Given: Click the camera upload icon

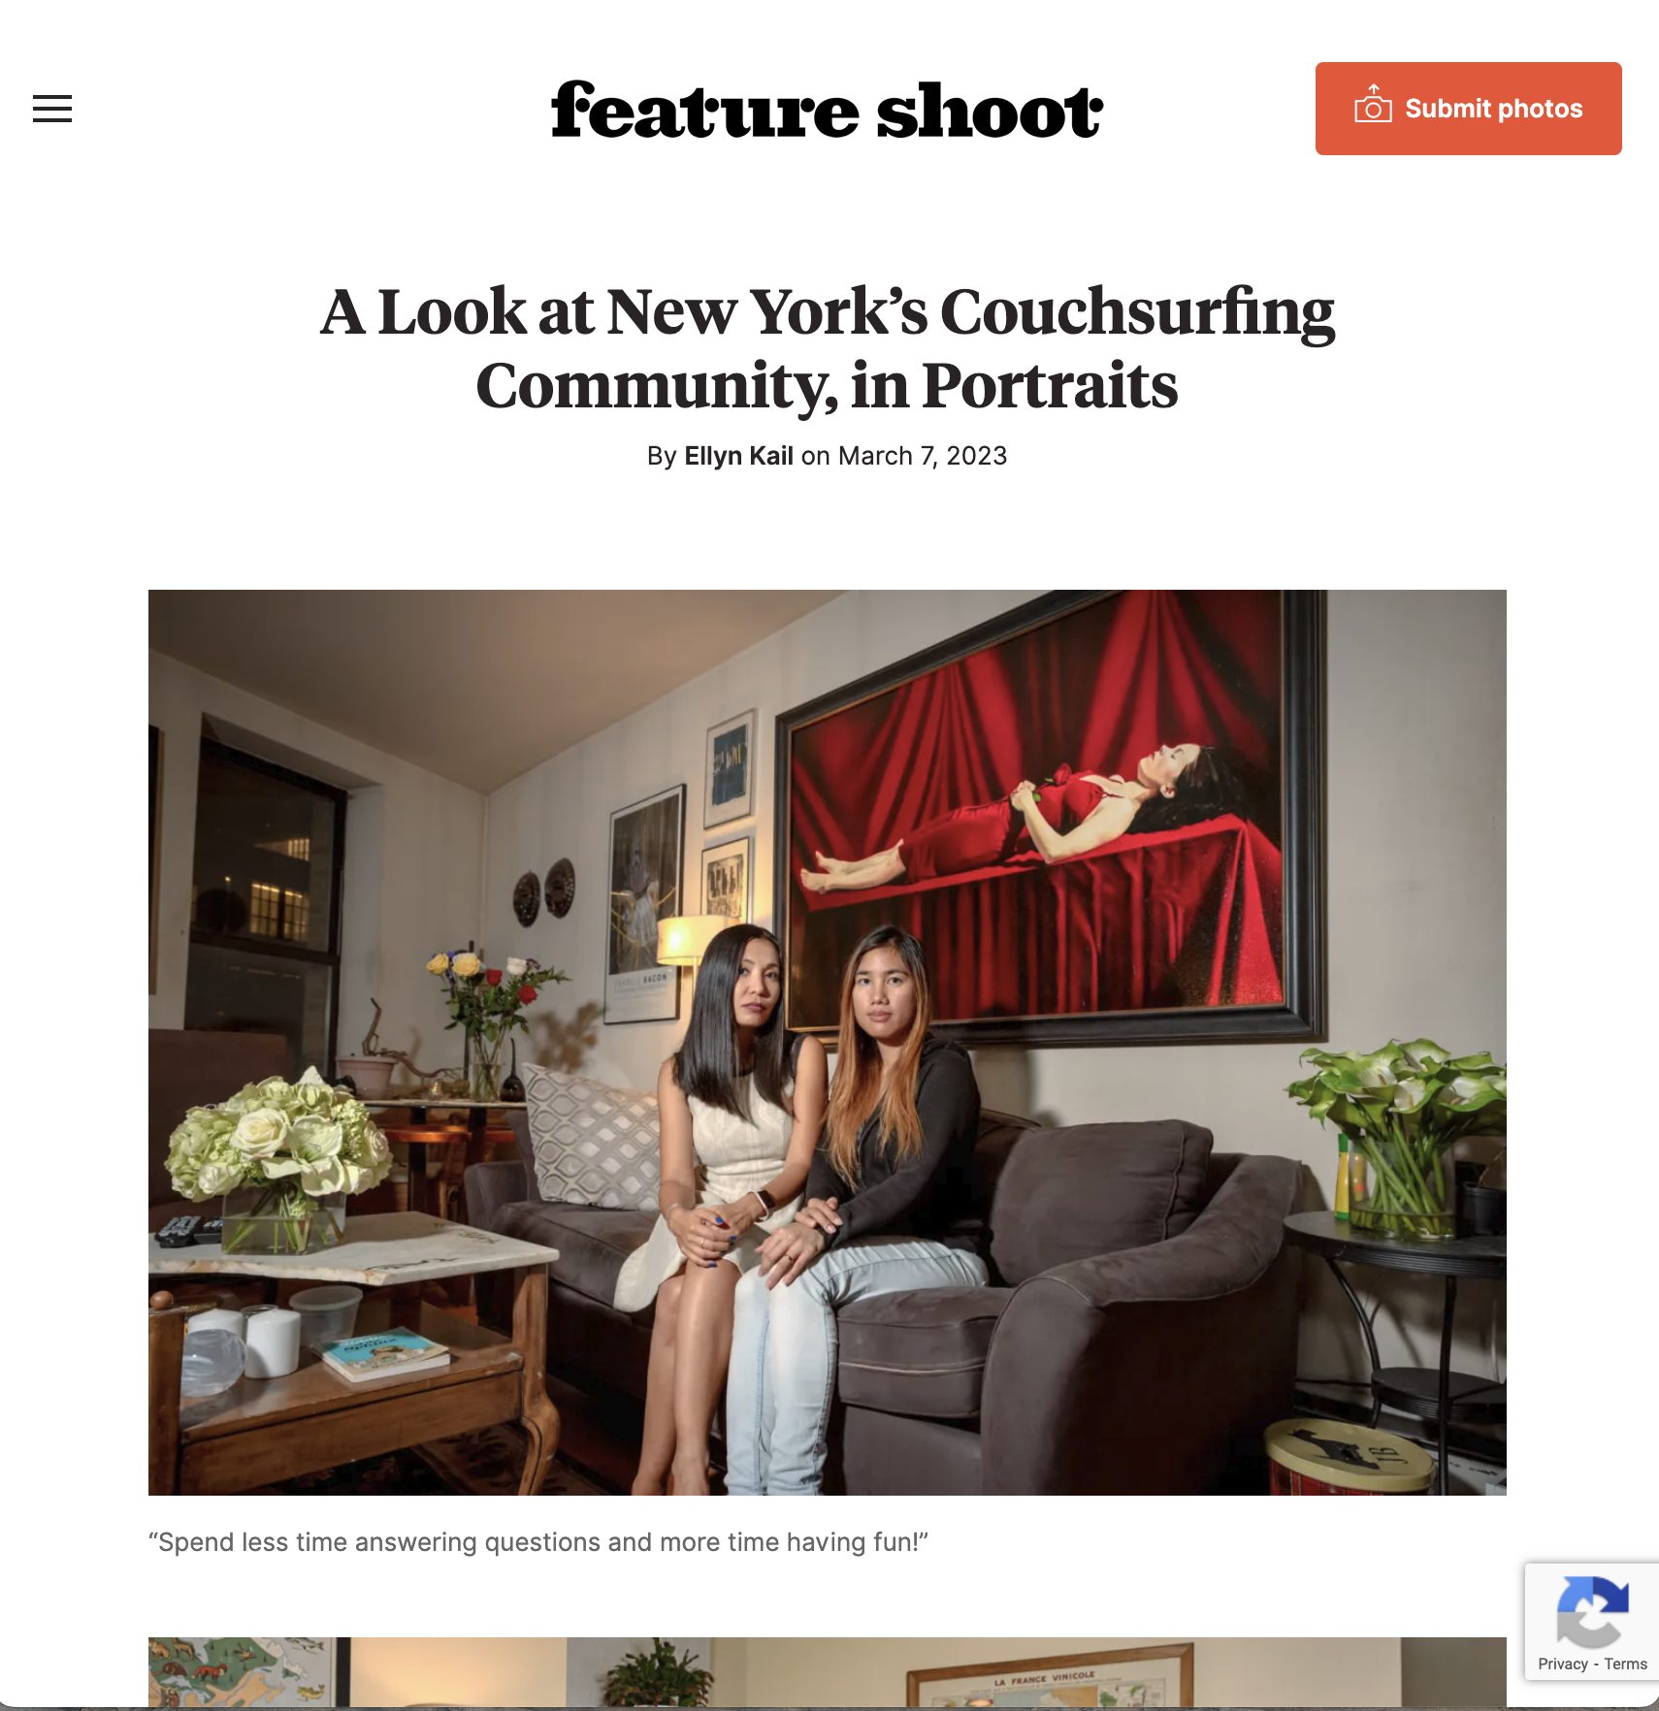Looking at the screenshot, I should (x=1373, y=104).
